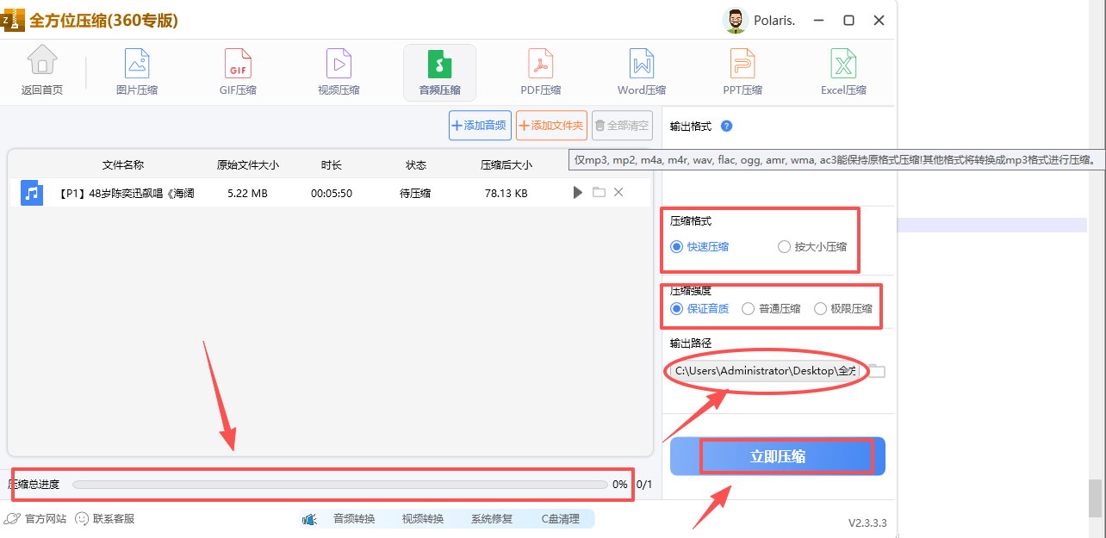
Task: Open the PPT压缩 tool
Action: [x=742, y=71]
